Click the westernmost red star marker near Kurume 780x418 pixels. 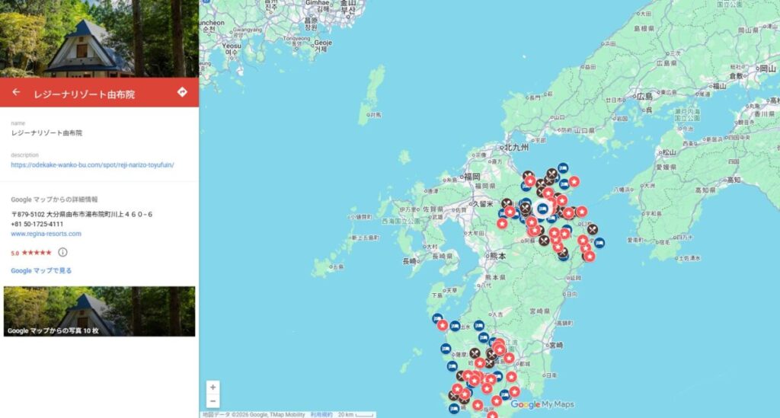502,223
